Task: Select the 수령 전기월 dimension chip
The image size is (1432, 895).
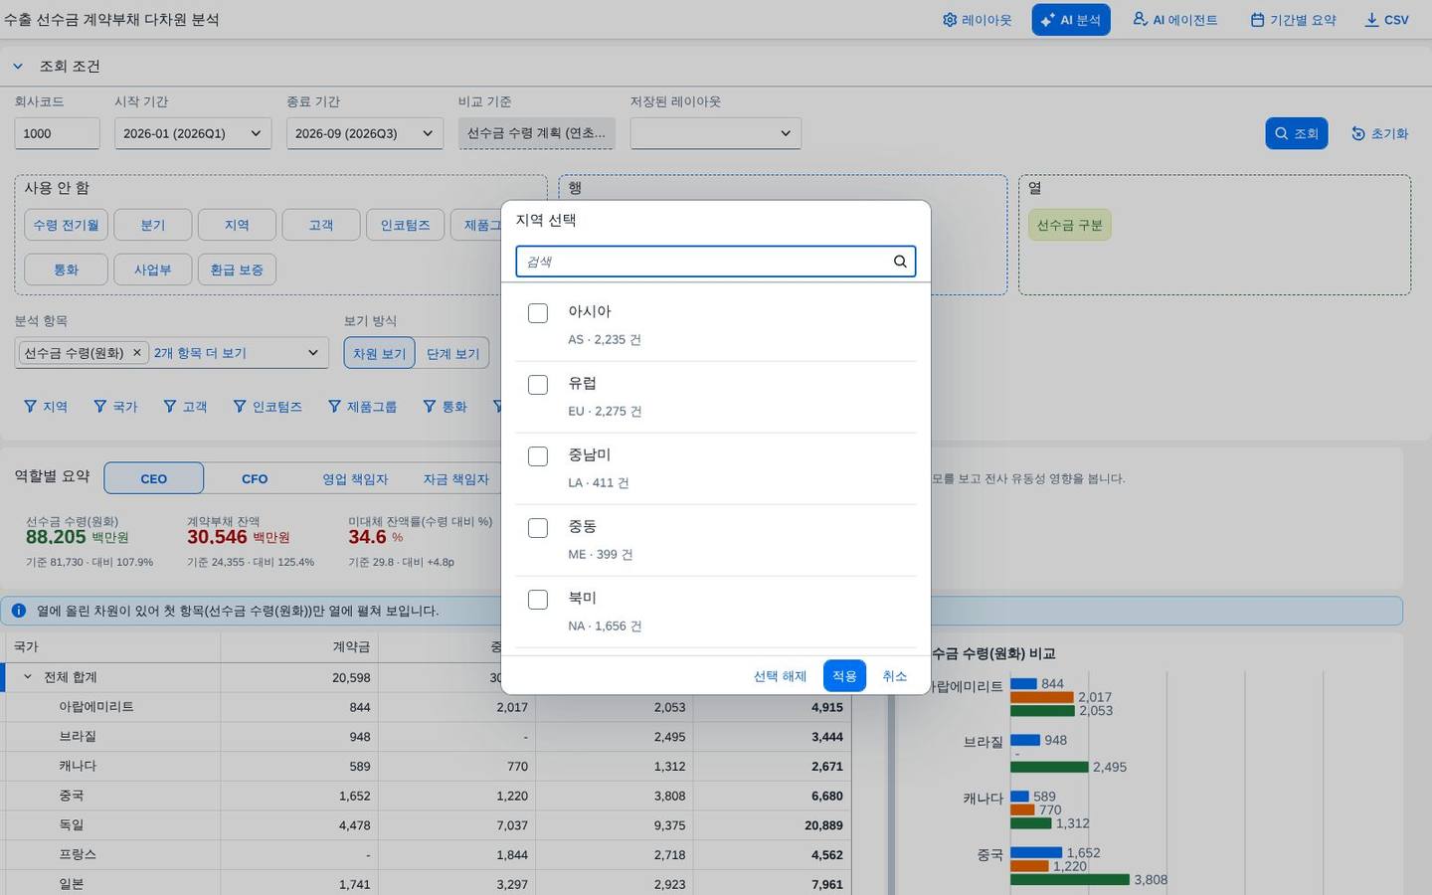Action: [66, 225]
